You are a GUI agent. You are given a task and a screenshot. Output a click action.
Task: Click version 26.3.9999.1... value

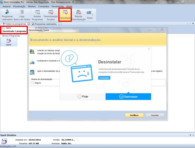[x=68, y=140]
